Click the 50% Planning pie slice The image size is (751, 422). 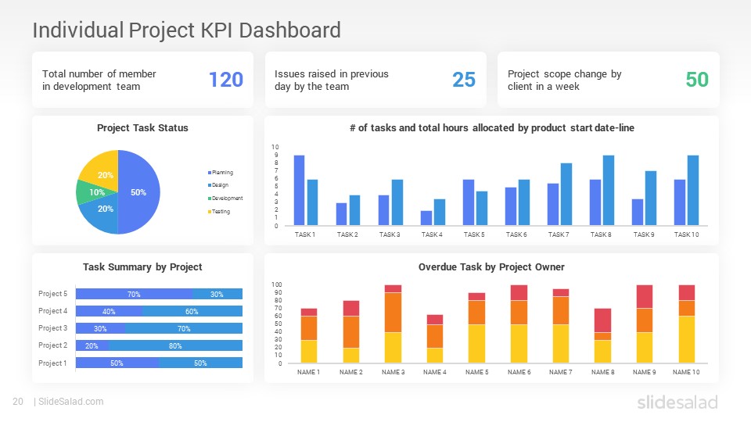tap(139, 192)
